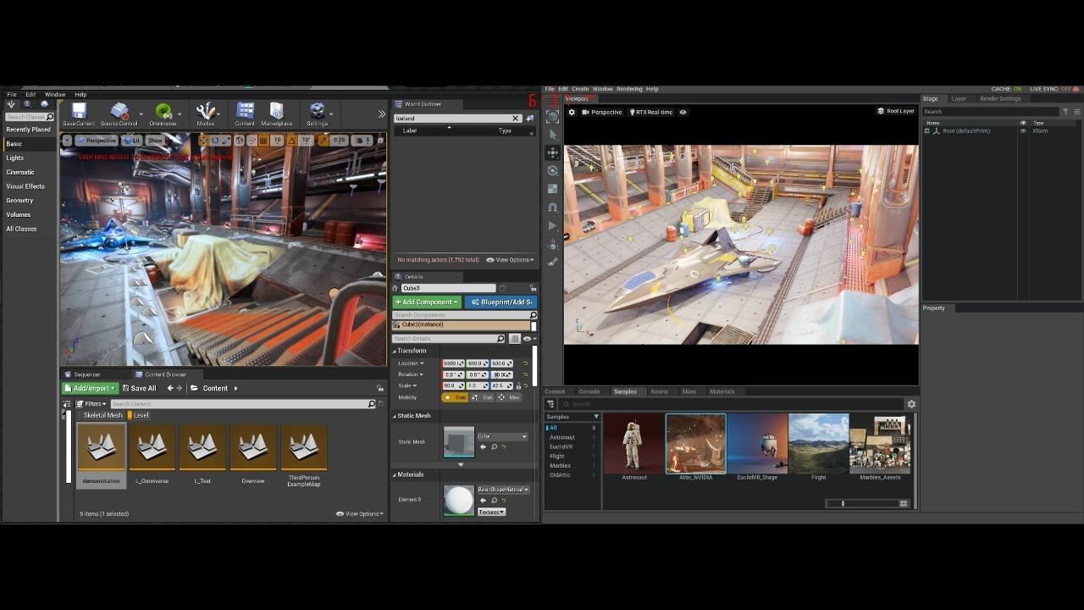1084x610 pixels.
Task: Click the Play icon in Omniverse sidebar
Action: pyautogui.click(x=552, y=225)
